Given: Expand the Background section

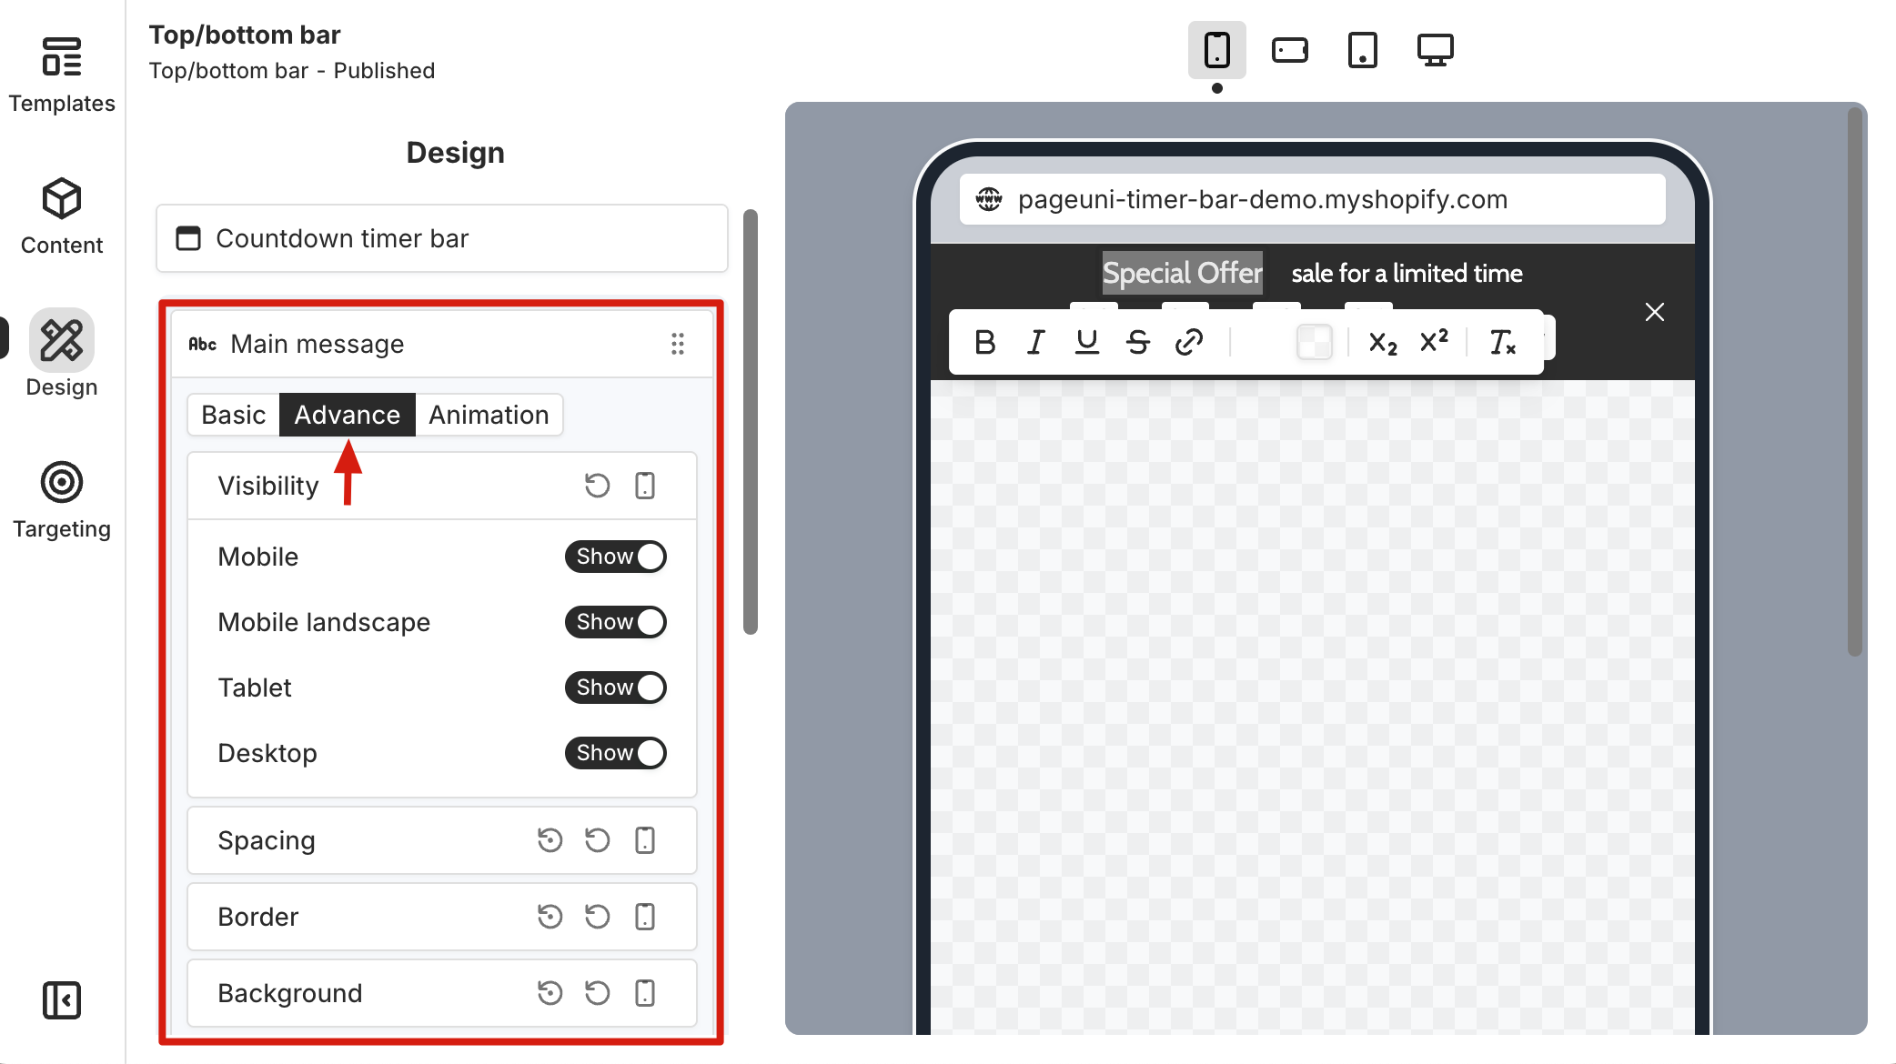Looking at the screenshot, I should coord(442,993).
